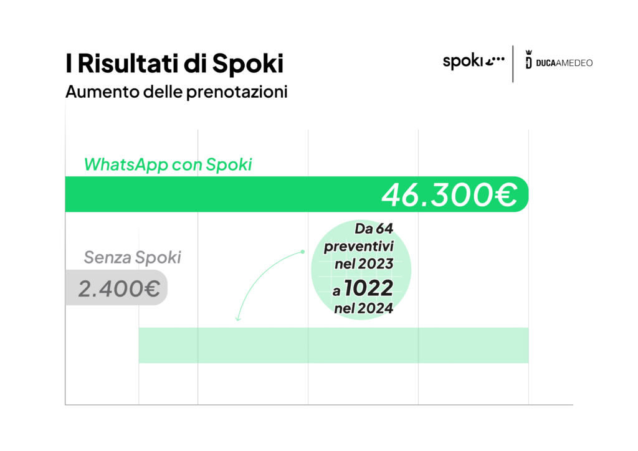Image resolution: width=638 pixels, height=451 pixels.
Task: Click the grey 2.400€ bar
Action: coord(117,288)
